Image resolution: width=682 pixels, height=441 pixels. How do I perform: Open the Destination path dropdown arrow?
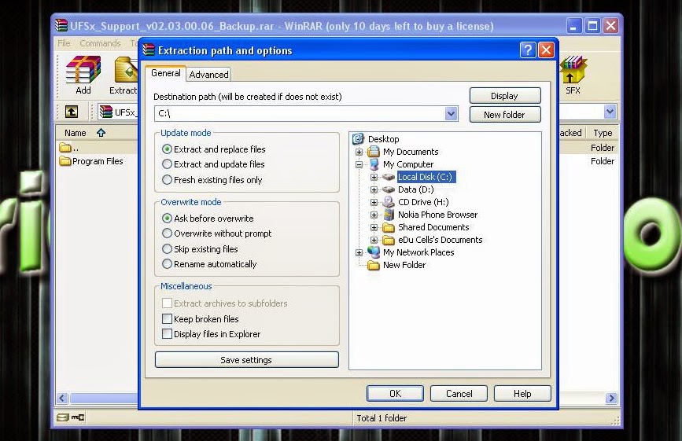451,114
